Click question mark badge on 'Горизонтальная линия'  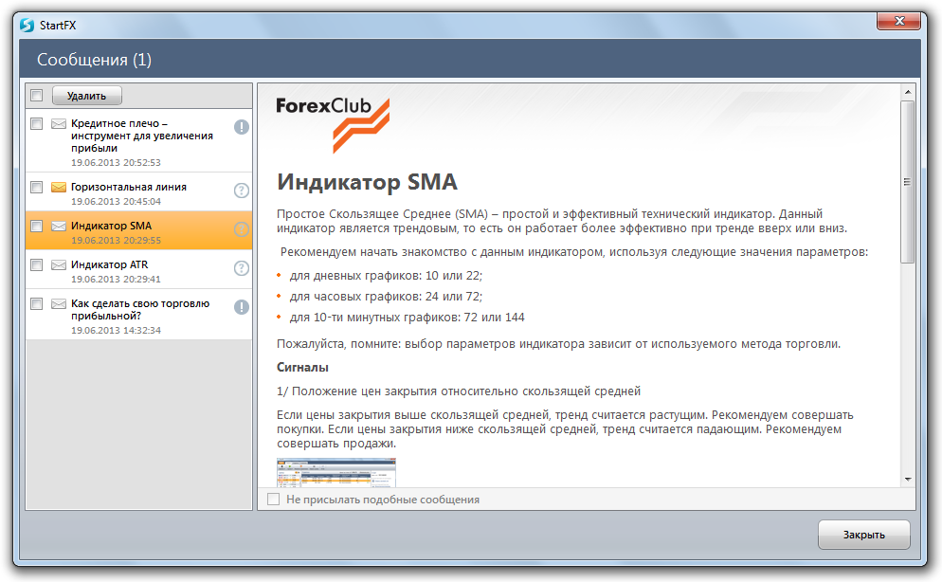pos(242,191)
